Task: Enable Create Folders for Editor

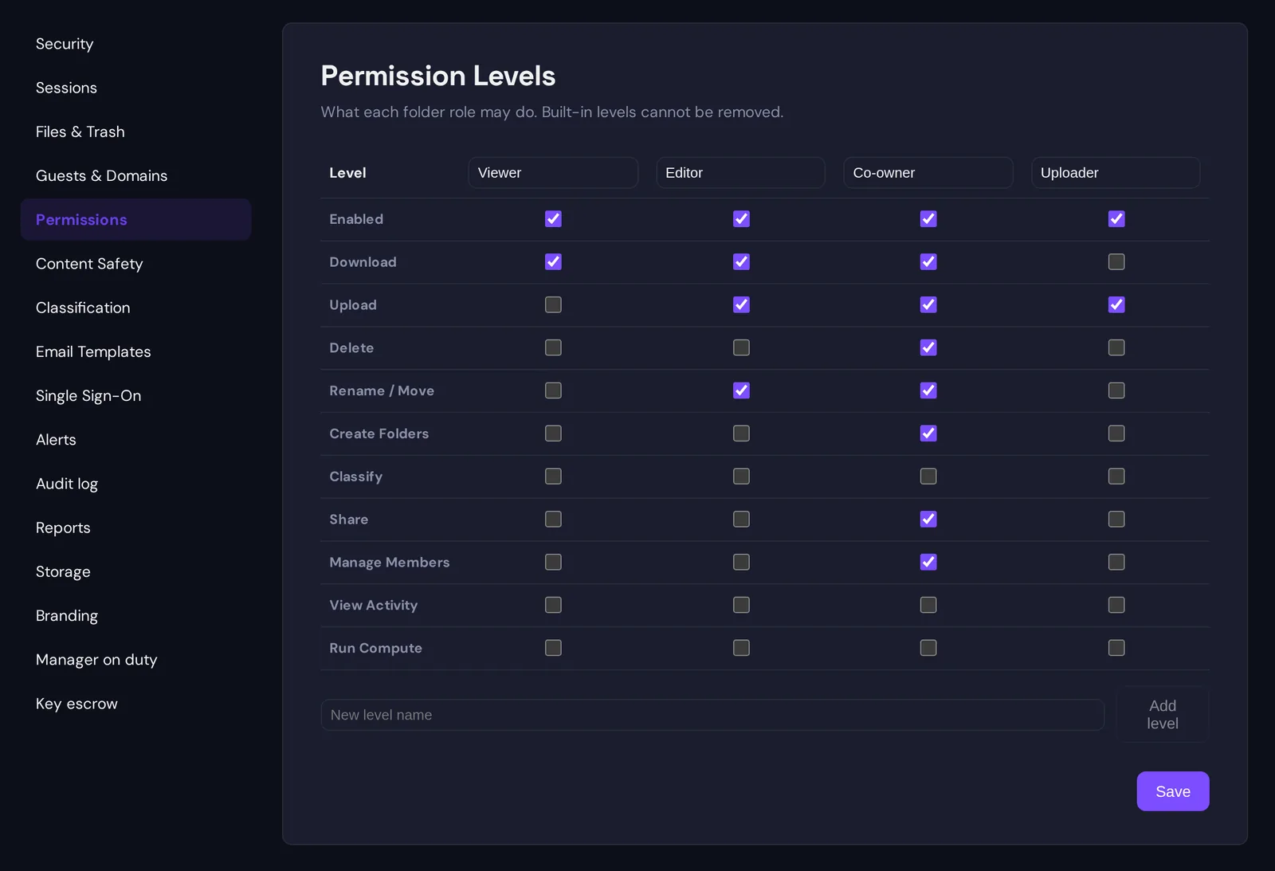Action: 741,434
